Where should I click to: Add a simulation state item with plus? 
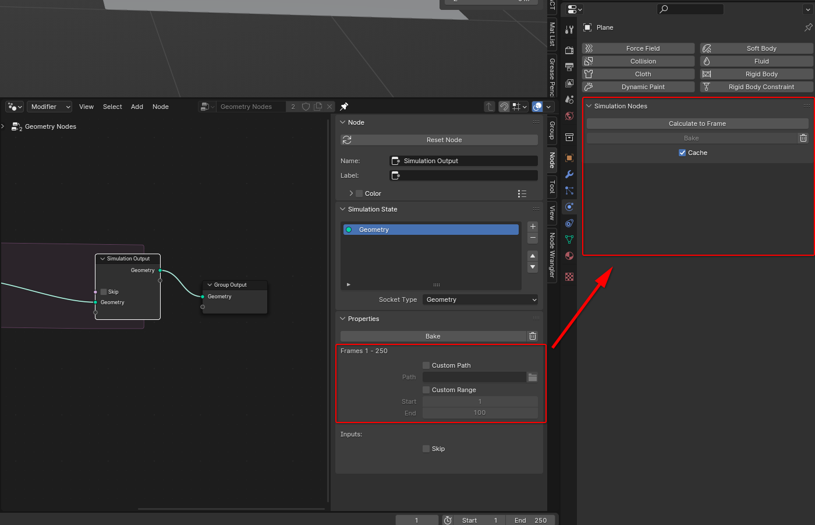[x=533, y=227]
